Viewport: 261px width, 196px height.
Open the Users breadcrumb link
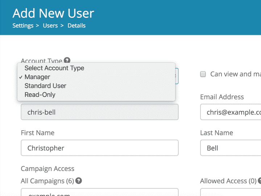(x=50, y=26)
